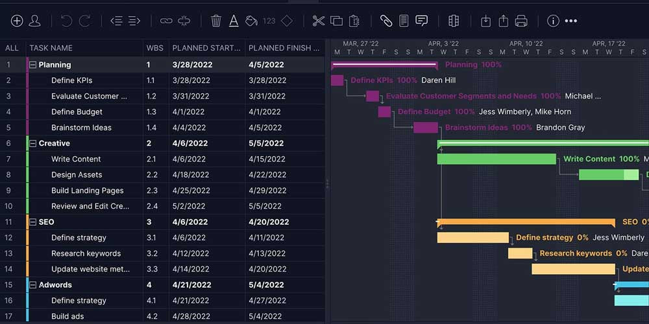Click the purple Define KPIs Gantt bar
Screen dimensions: 649x324
point(337,80)
